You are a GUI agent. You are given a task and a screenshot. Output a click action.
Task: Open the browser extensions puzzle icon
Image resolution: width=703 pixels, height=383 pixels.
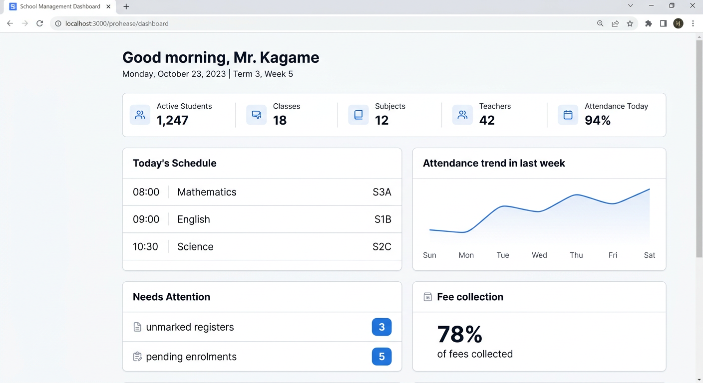649,23
